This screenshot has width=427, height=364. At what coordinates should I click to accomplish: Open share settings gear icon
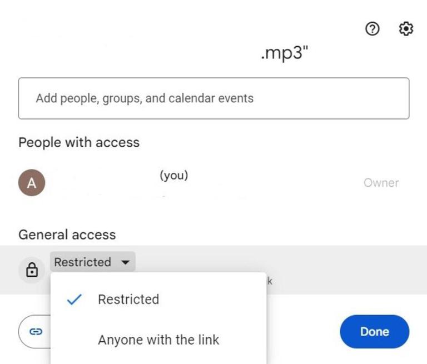tap(406, 29)
